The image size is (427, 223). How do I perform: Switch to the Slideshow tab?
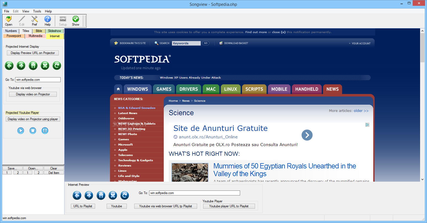[55, 31]
